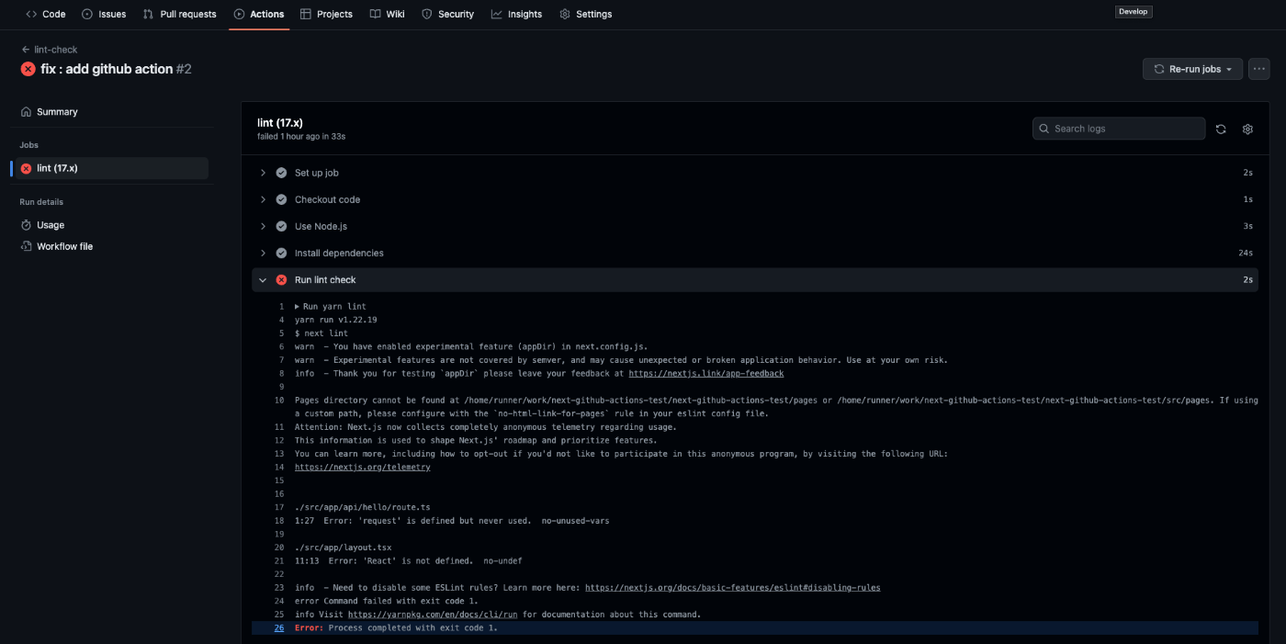Open the nextjs.org/telemetry link
1286x644 pixels.
[362, 467]
